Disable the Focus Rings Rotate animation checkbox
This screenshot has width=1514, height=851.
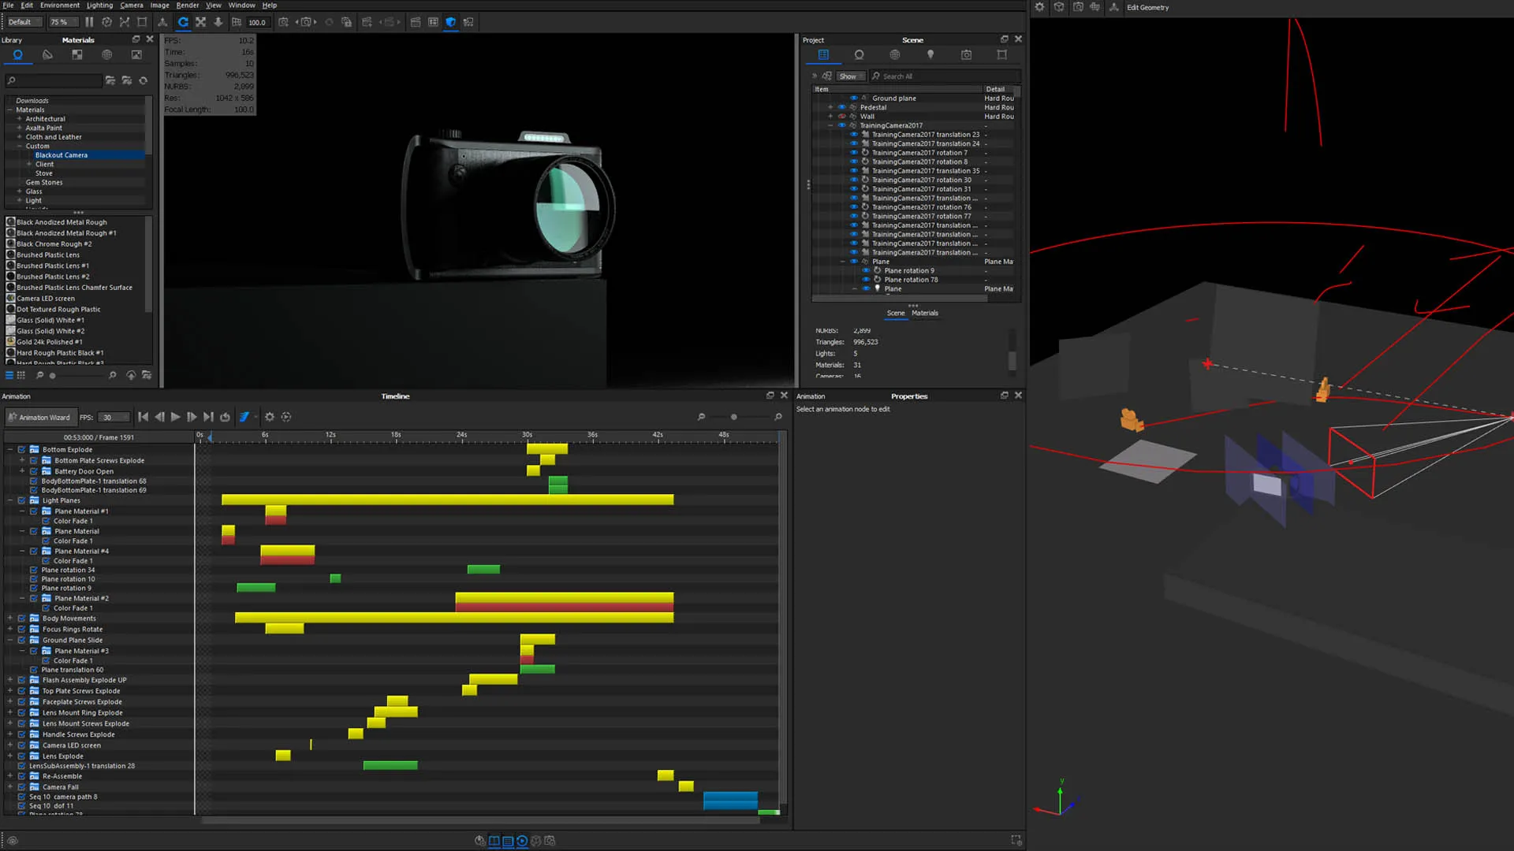[x=22, y=630]
